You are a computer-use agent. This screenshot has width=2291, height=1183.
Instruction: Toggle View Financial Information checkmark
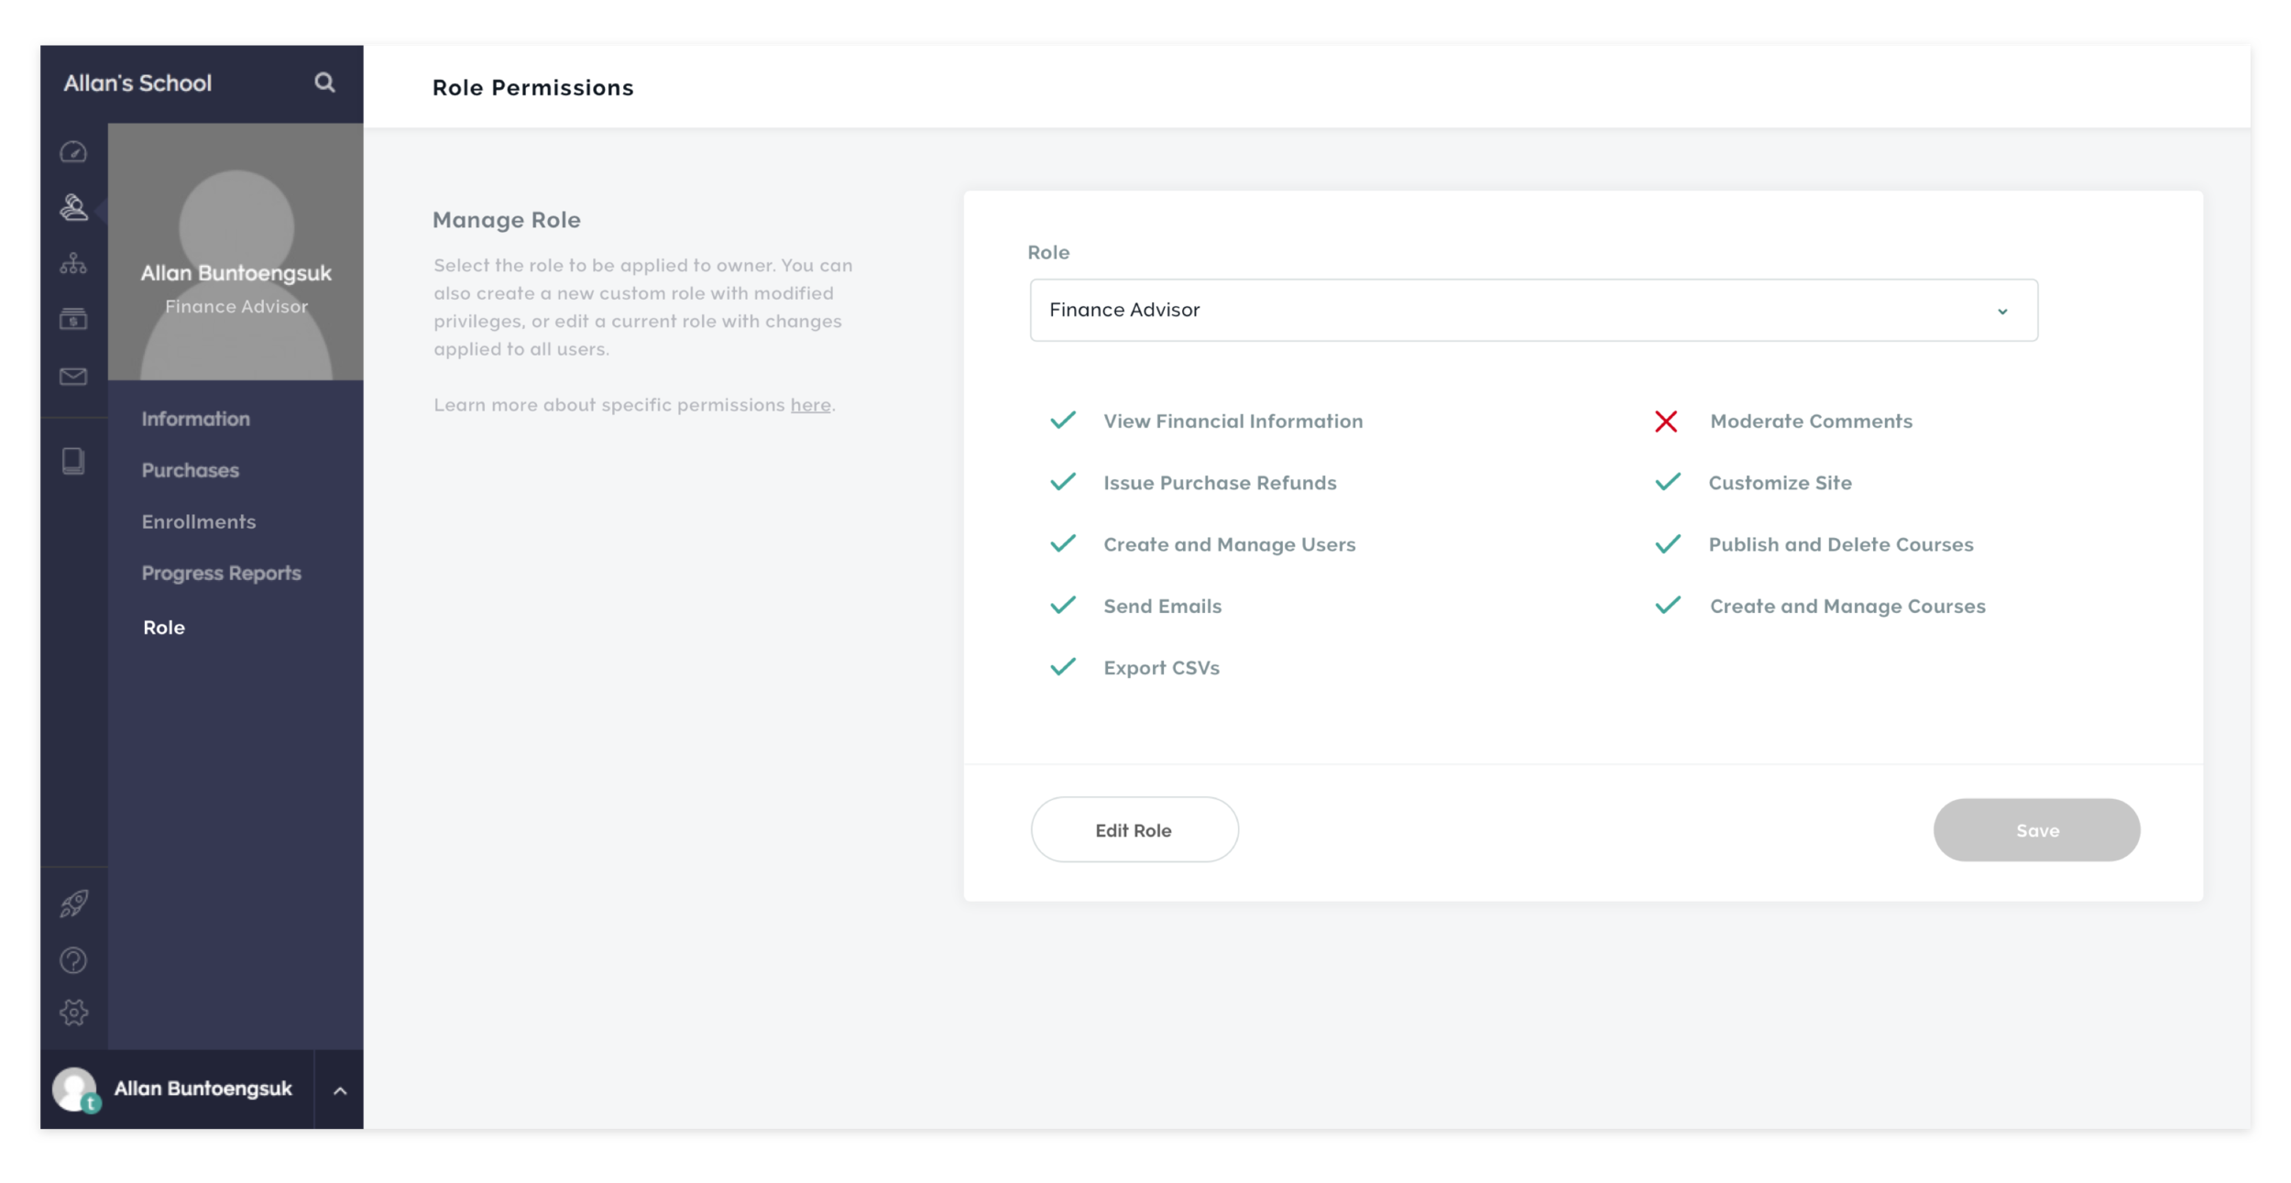1063,421
